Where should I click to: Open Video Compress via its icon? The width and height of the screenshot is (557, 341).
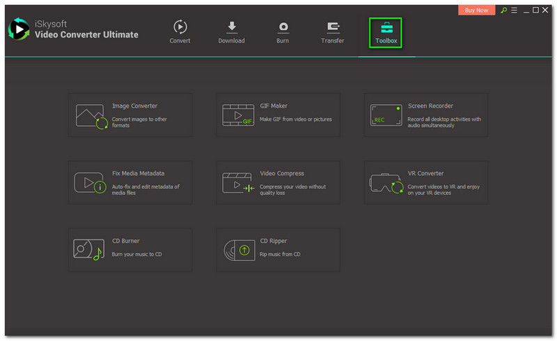coord(237,183)
